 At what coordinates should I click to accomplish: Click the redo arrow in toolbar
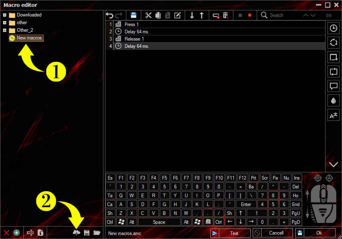[119, 15]
